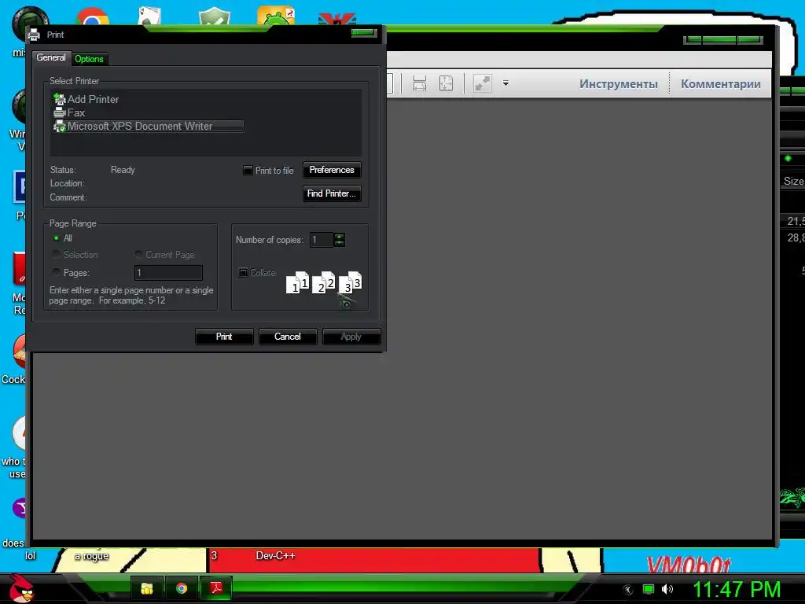Screen dimensions: 805x604
Task: Choose the Current Page radio button
Action: coord(138,254)
